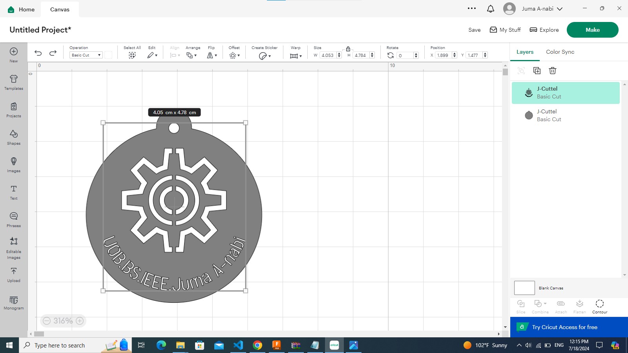This screenshot has width=628, height=353.
Task: Click the Rotate value field
Action: click(405, 55)
